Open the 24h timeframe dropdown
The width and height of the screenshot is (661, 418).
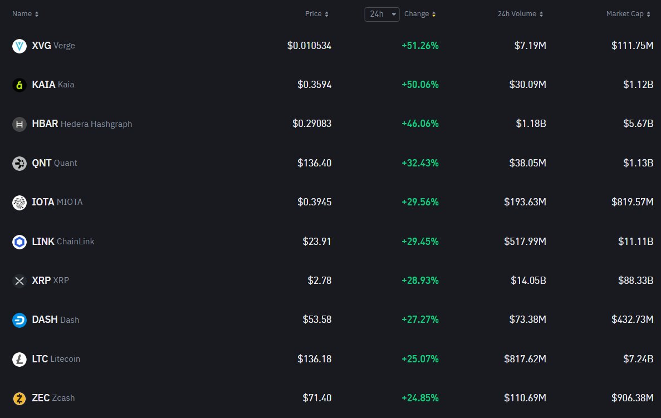click(381, 14)
